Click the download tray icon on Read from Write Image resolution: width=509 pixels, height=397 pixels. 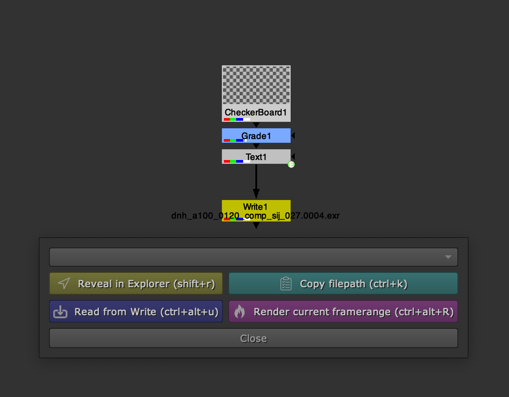[x=60, y=312]
